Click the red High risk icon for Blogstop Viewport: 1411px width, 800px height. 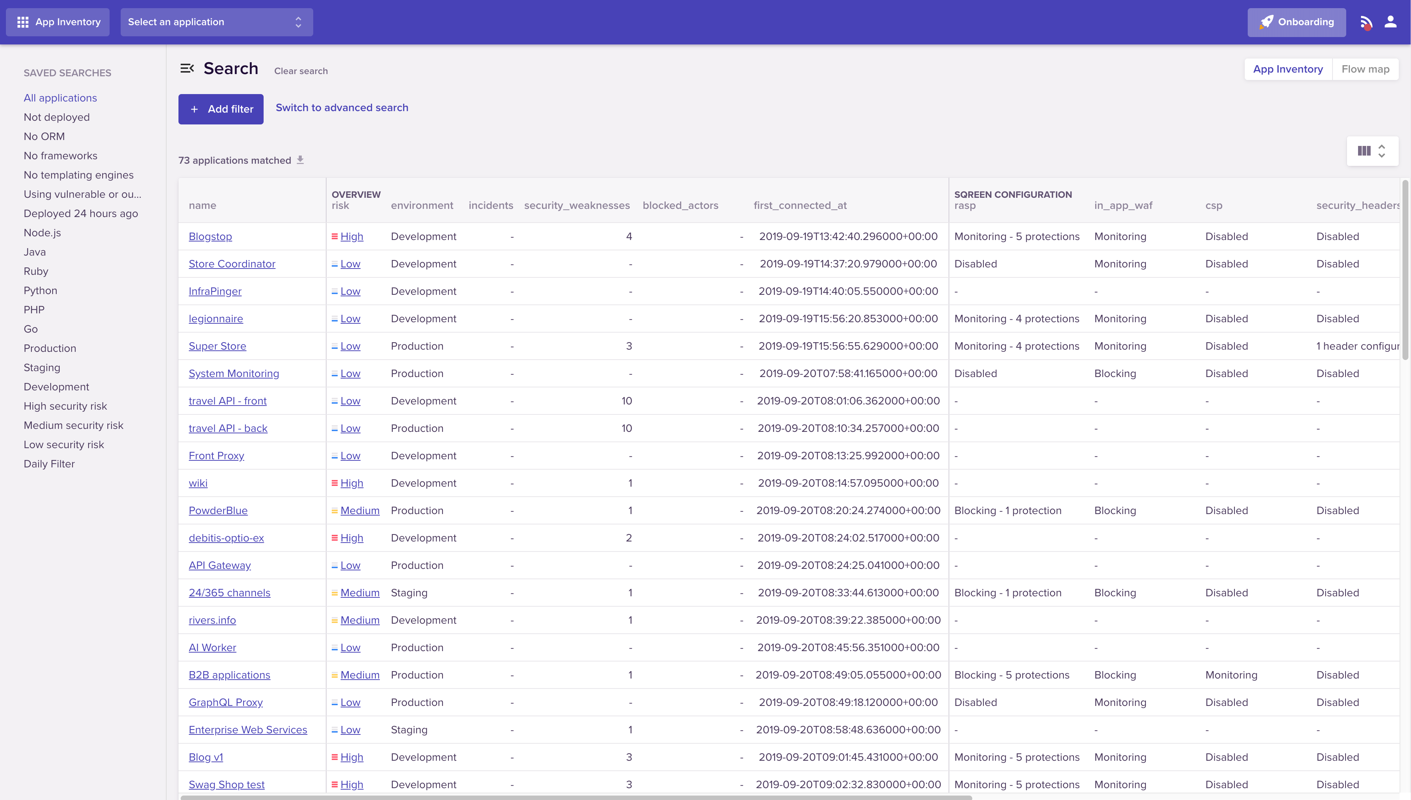pos(334,236)
